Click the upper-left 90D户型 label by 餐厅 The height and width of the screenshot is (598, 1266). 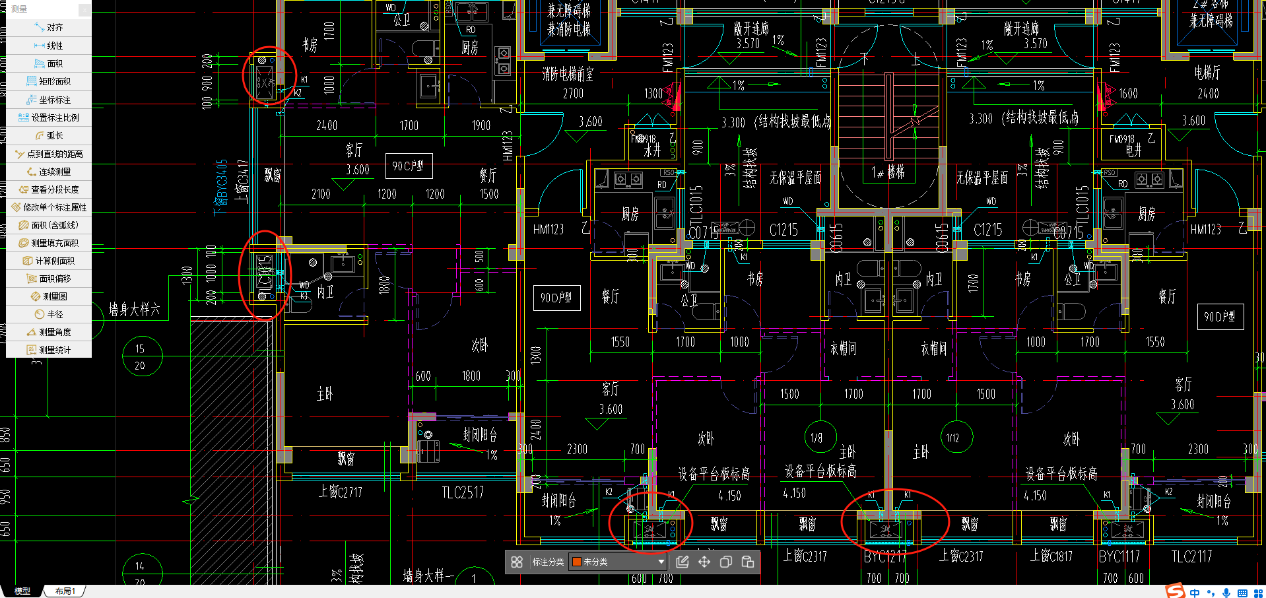556,298
